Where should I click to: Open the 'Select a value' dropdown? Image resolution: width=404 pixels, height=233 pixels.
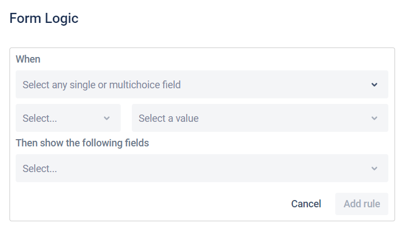[259, 118]
